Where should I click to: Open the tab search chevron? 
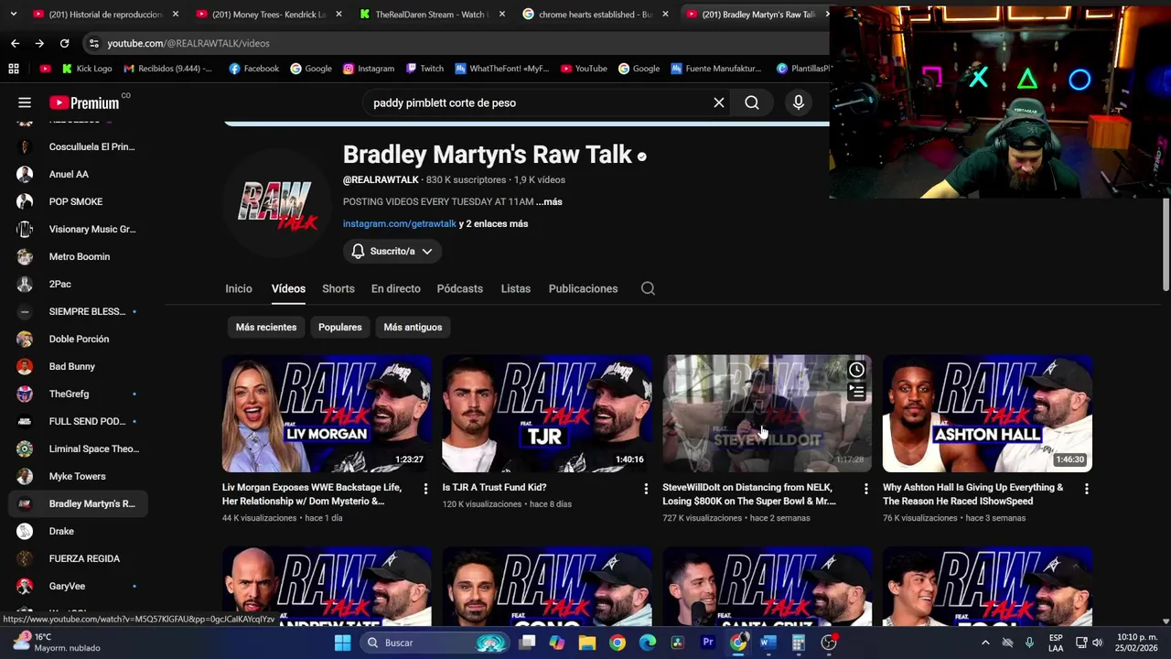pos(15,14)
